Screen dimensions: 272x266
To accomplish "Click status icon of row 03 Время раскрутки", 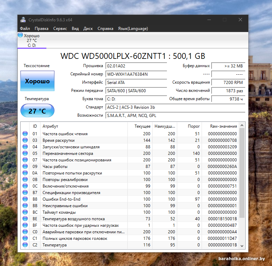I will [25, 140].
